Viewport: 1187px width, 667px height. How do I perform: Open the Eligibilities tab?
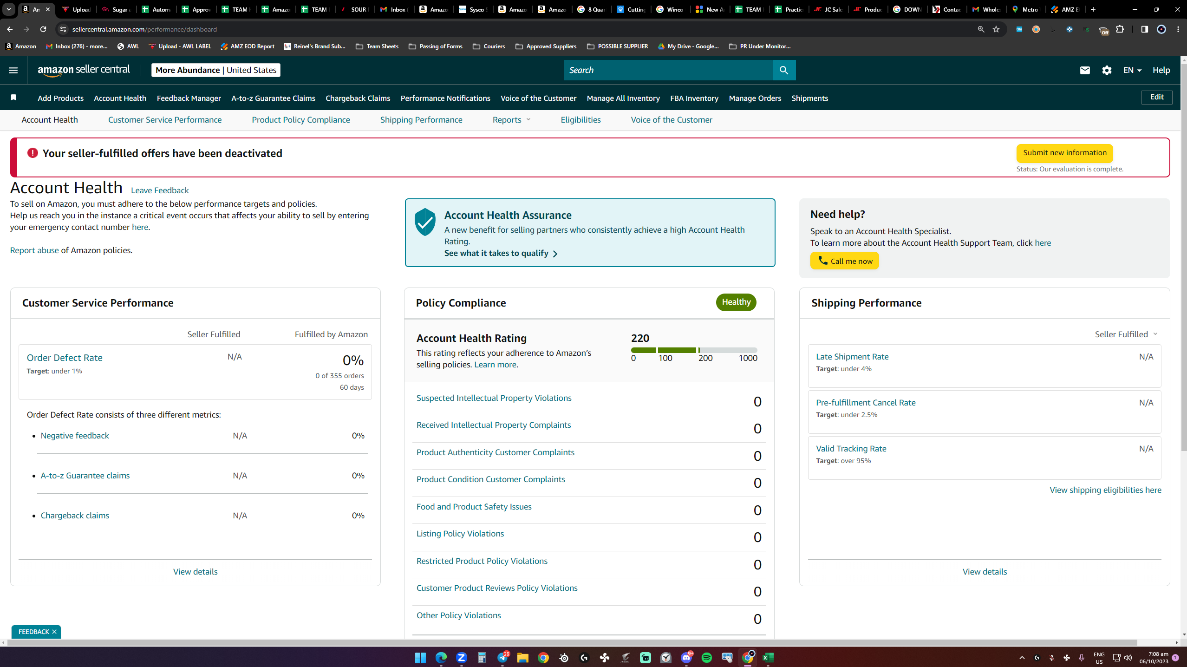click(x=580, y=120)
